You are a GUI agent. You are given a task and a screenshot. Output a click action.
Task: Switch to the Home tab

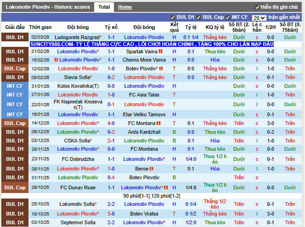point(125,7)
